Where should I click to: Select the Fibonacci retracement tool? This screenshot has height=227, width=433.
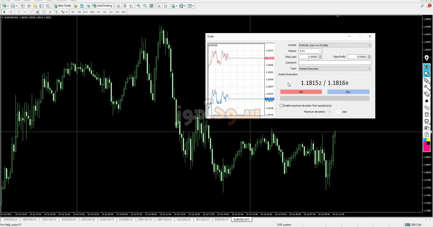[44, 12]
